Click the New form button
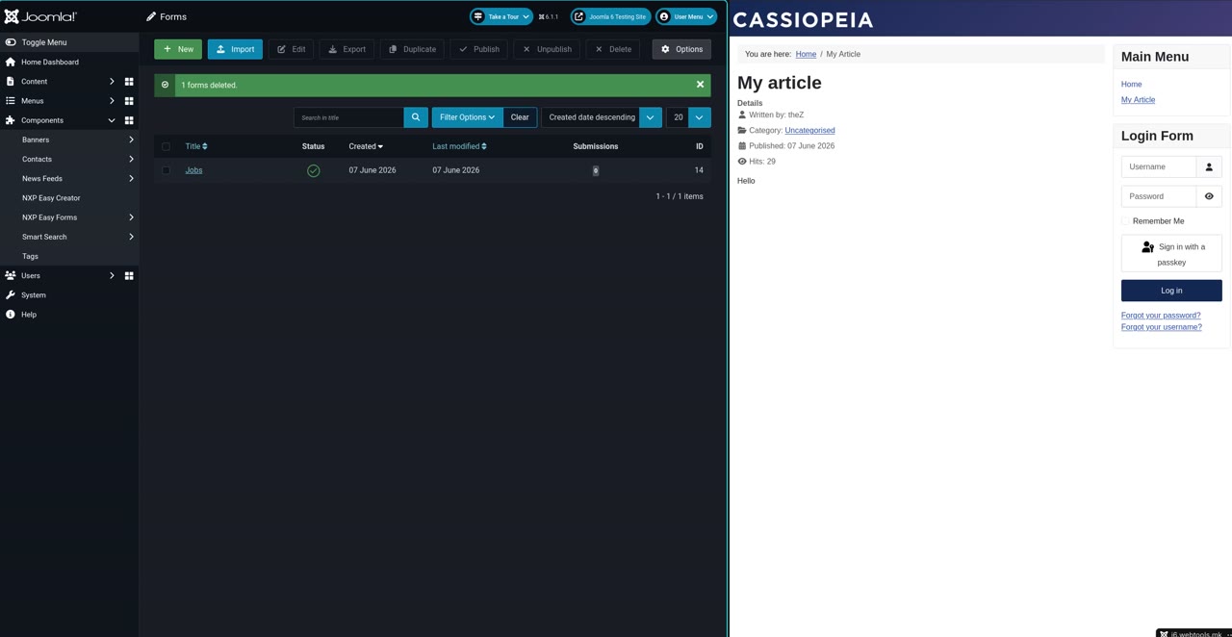This screenshot has width=1232, height=637. point(178,49)
